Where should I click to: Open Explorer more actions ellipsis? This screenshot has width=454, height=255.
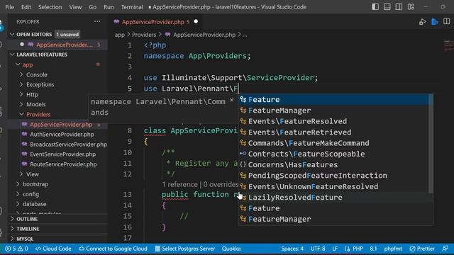click(x=97, y=21)
